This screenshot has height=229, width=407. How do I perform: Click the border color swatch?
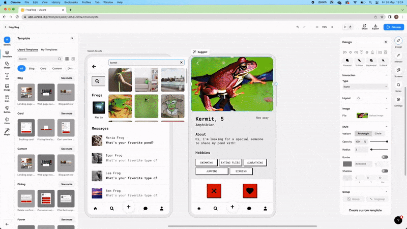tap(347, 164)
